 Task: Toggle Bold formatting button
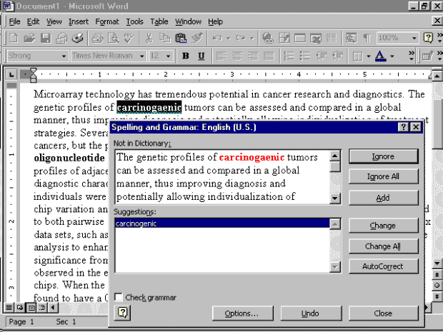185,56
